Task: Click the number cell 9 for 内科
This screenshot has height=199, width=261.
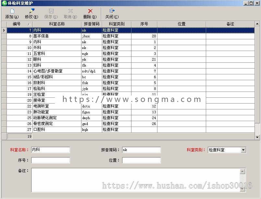Action: click(x=20, y=42)
